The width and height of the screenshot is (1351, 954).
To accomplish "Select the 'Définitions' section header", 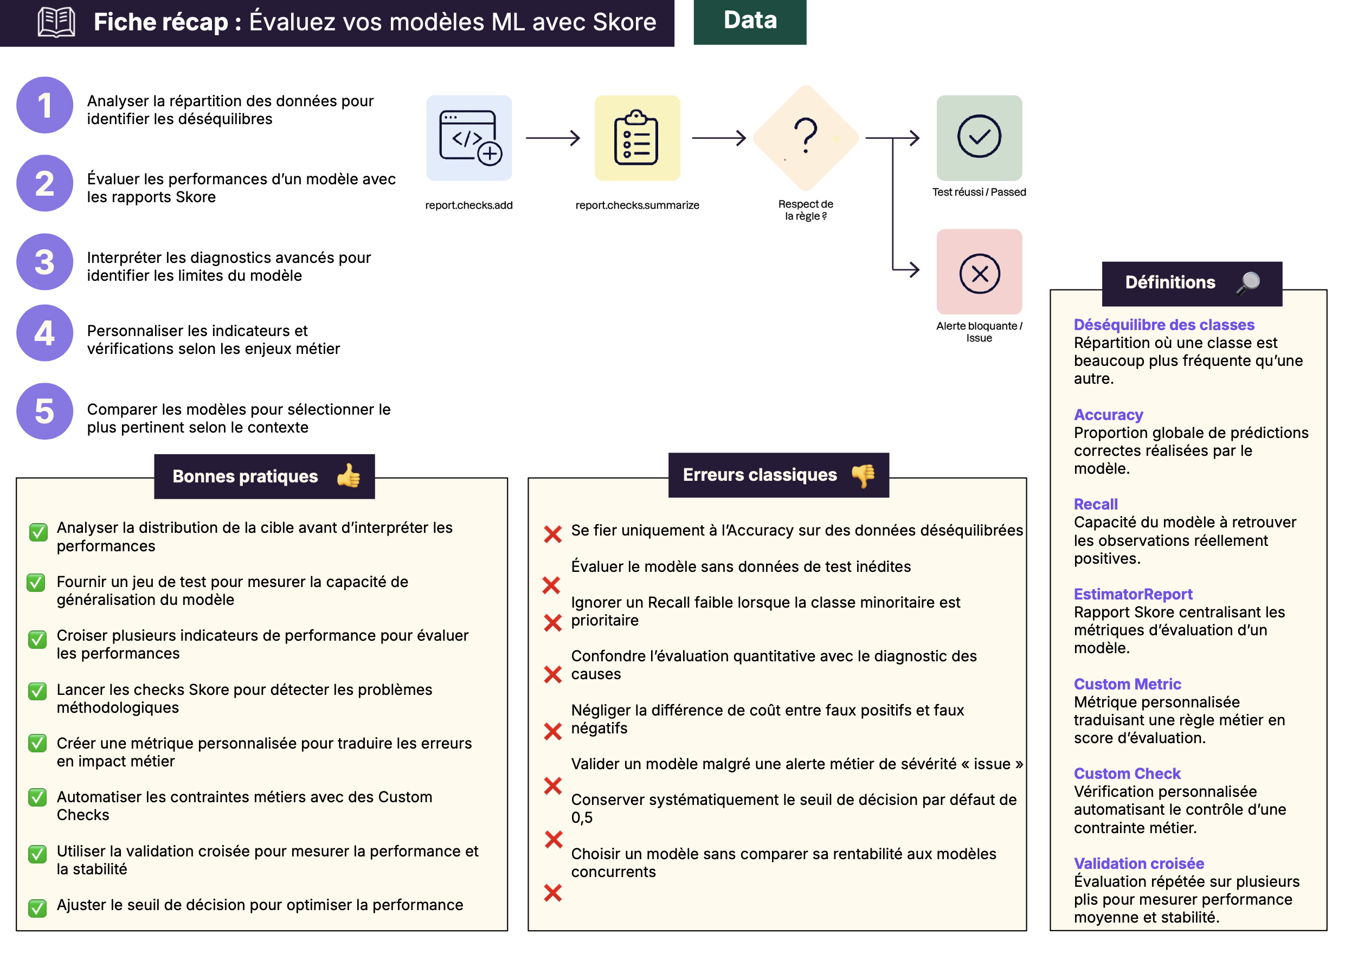I will click(x=1192, y=283).
